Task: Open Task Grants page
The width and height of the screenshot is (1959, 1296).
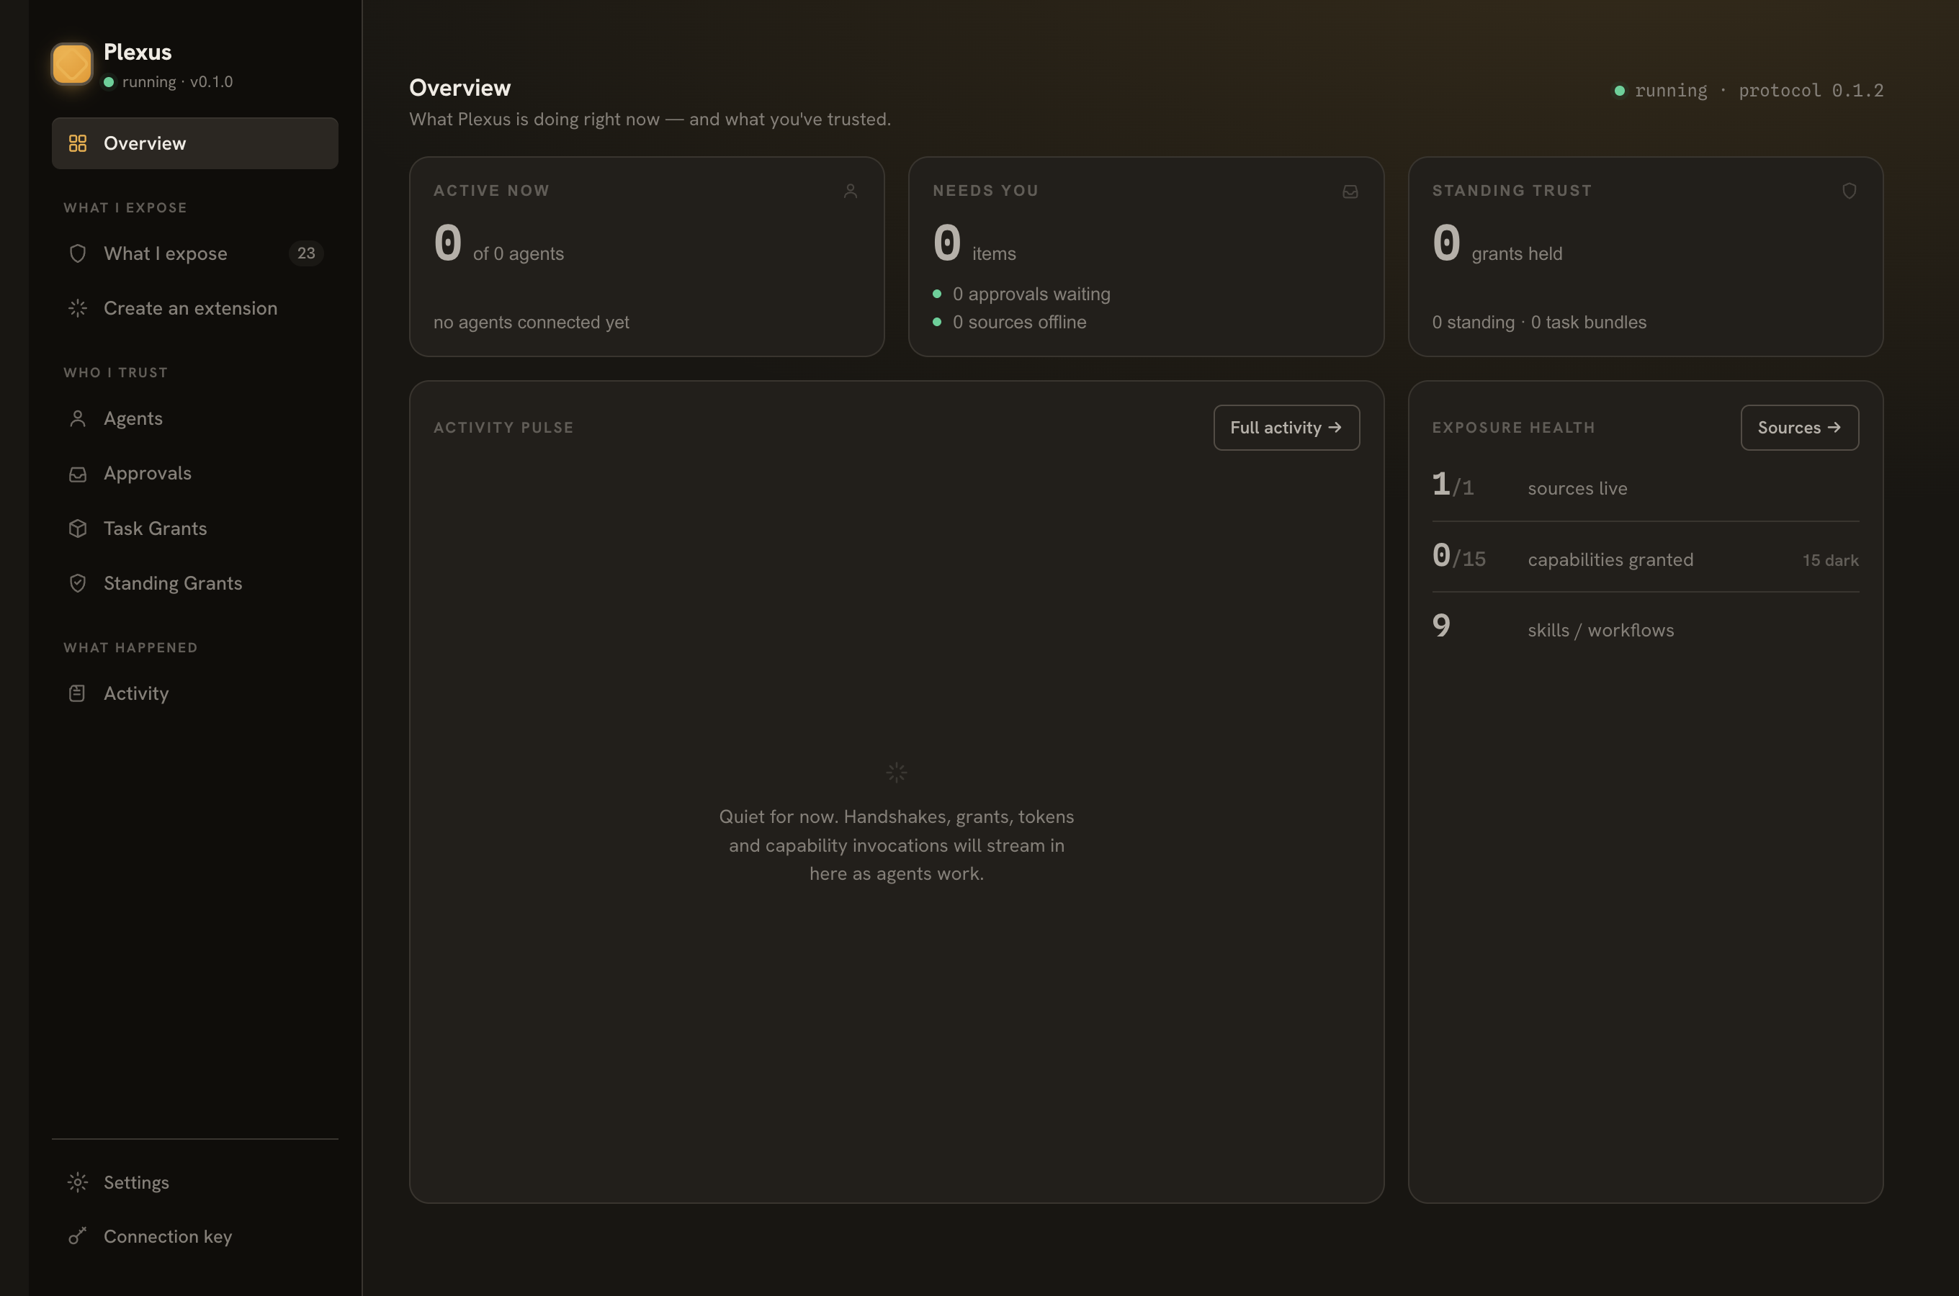Action: click(194, 528)
